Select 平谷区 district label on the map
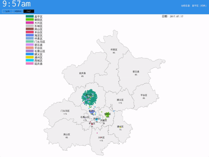Screen dimensions: 209x157 tap(144, 95)
